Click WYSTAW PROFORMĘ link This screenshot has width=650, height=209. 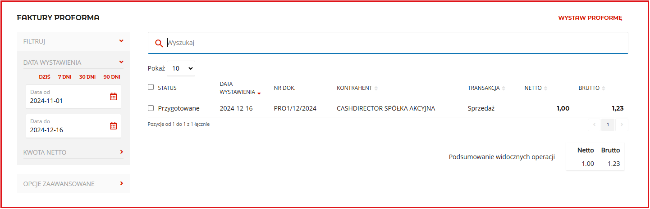pos(590,18)
